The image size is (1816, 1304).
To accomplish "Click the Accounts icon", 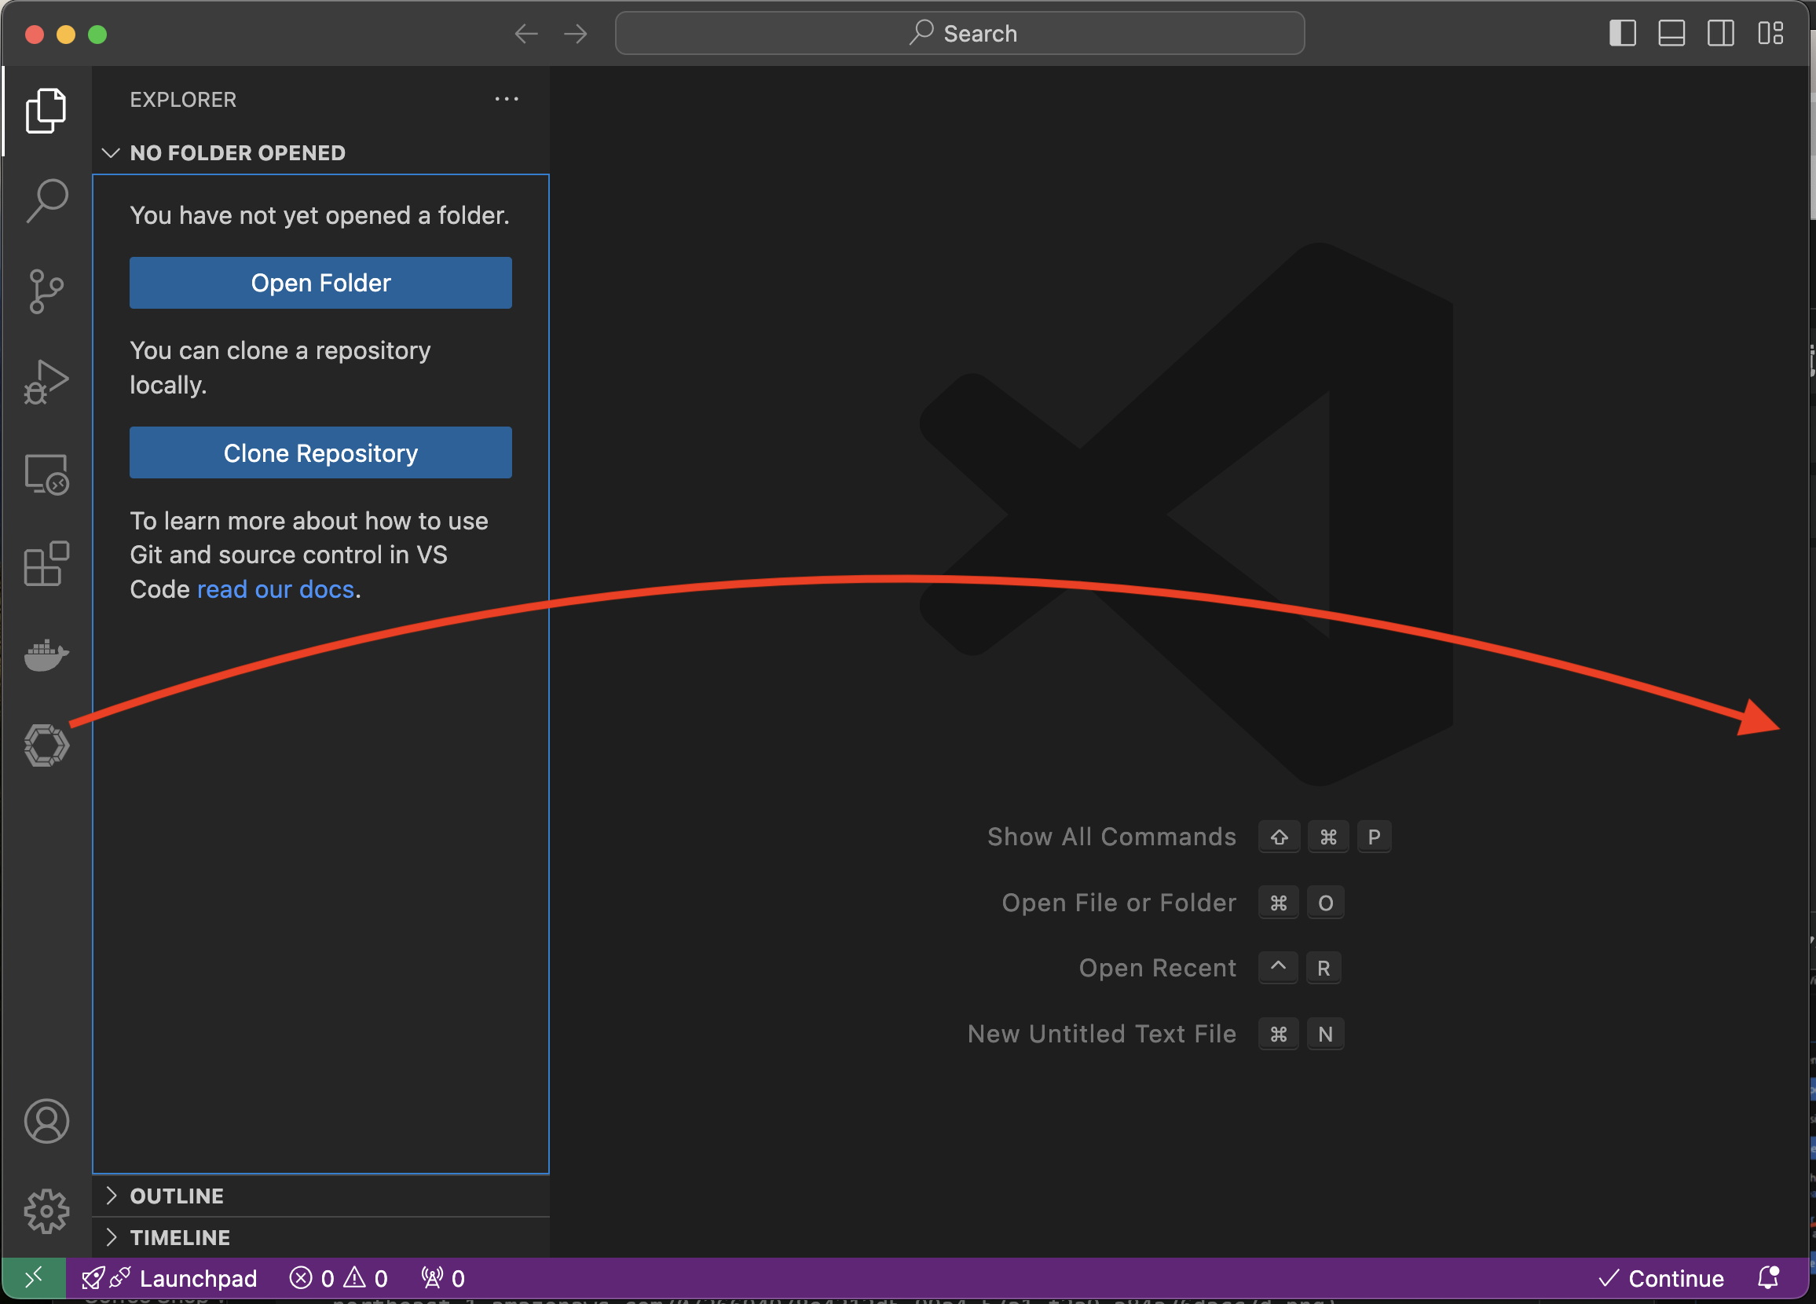I will tap(46, 1120).
